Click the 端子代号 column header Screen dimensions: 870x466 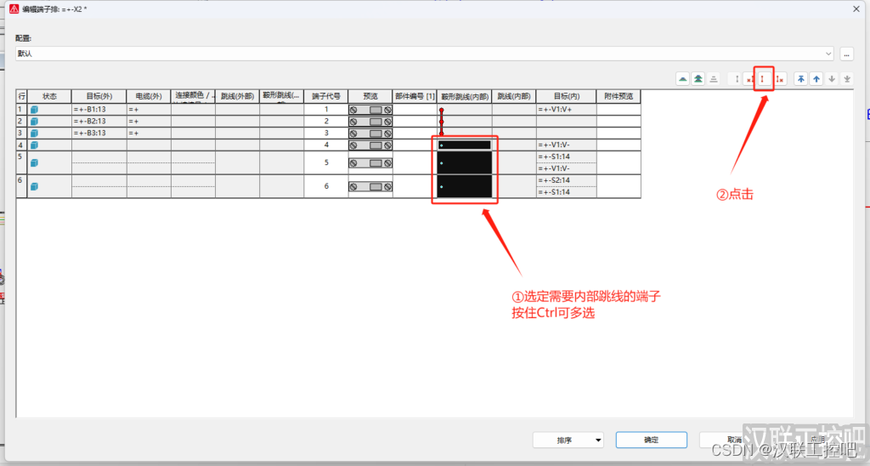(326, 97)
